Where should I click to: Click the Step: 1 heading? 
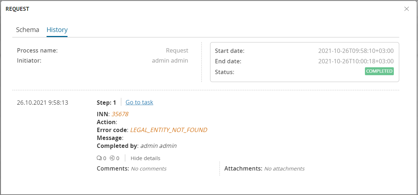(106, 103)
